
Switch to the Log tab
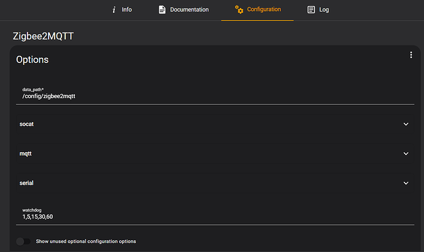(324, 10)
